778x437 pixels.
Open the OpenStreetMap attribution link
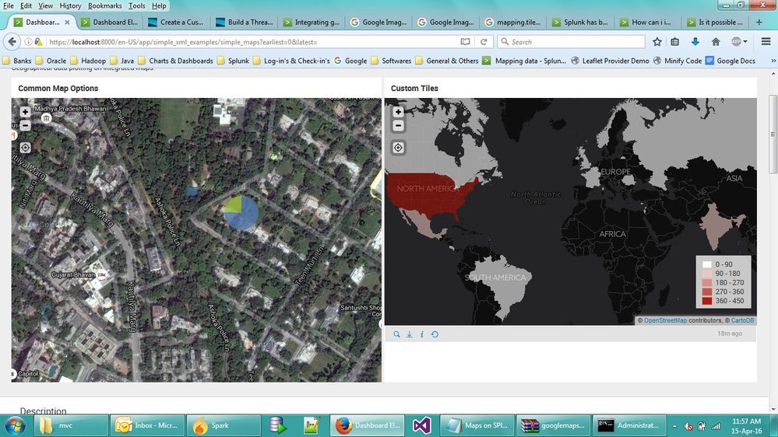665,320
